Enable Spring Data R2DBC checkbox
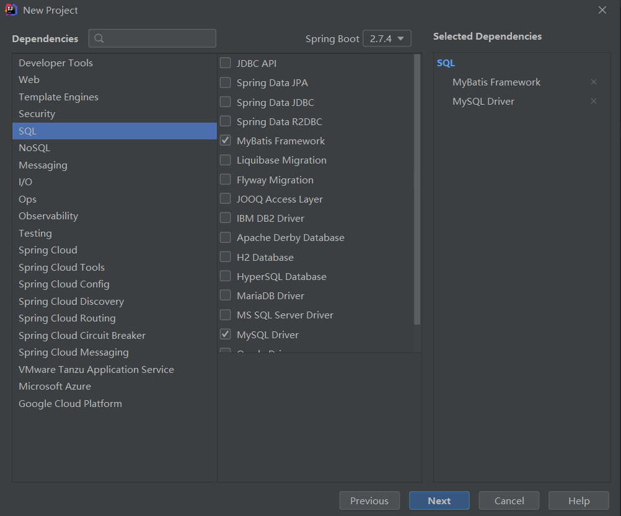 [x=226, y=121]
